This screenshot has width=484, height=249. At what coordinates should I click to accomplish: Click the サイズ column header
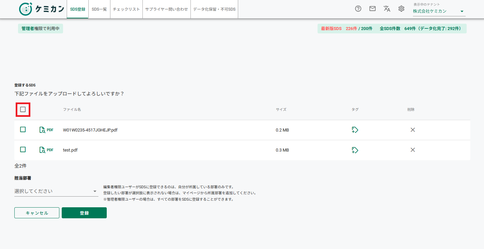point(281,109)
